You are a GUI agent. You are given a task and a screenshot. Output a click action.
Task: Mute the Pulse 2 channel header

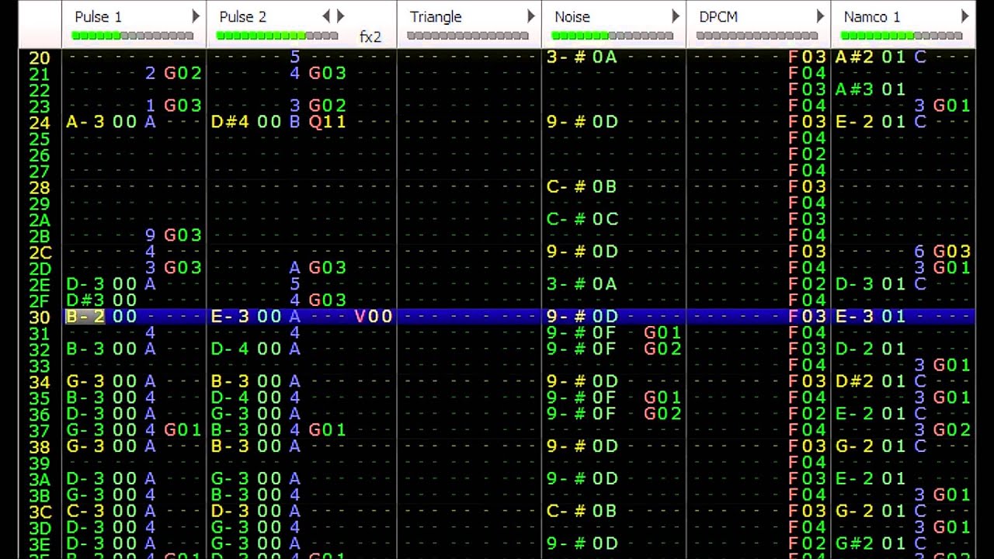tap(301, 24)
